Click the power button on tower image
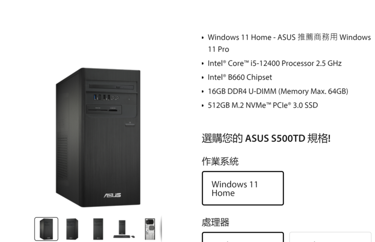Image resolution: width=375 pixels, height=242 pixels. 130,124
